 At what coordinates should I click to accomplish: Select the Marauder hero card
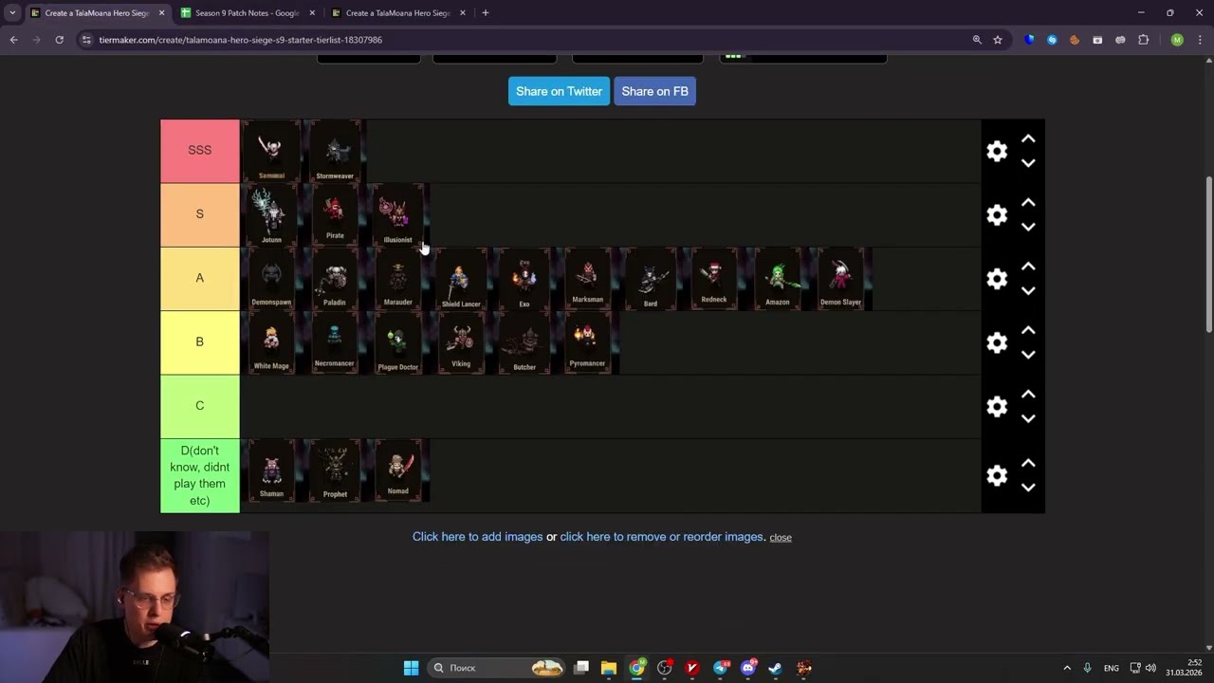coord(398,279)
